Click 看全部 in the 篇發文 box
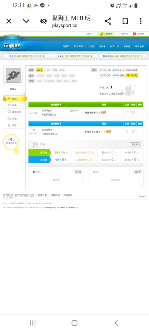This screenshot has height=332, width=149. (78, 172)
